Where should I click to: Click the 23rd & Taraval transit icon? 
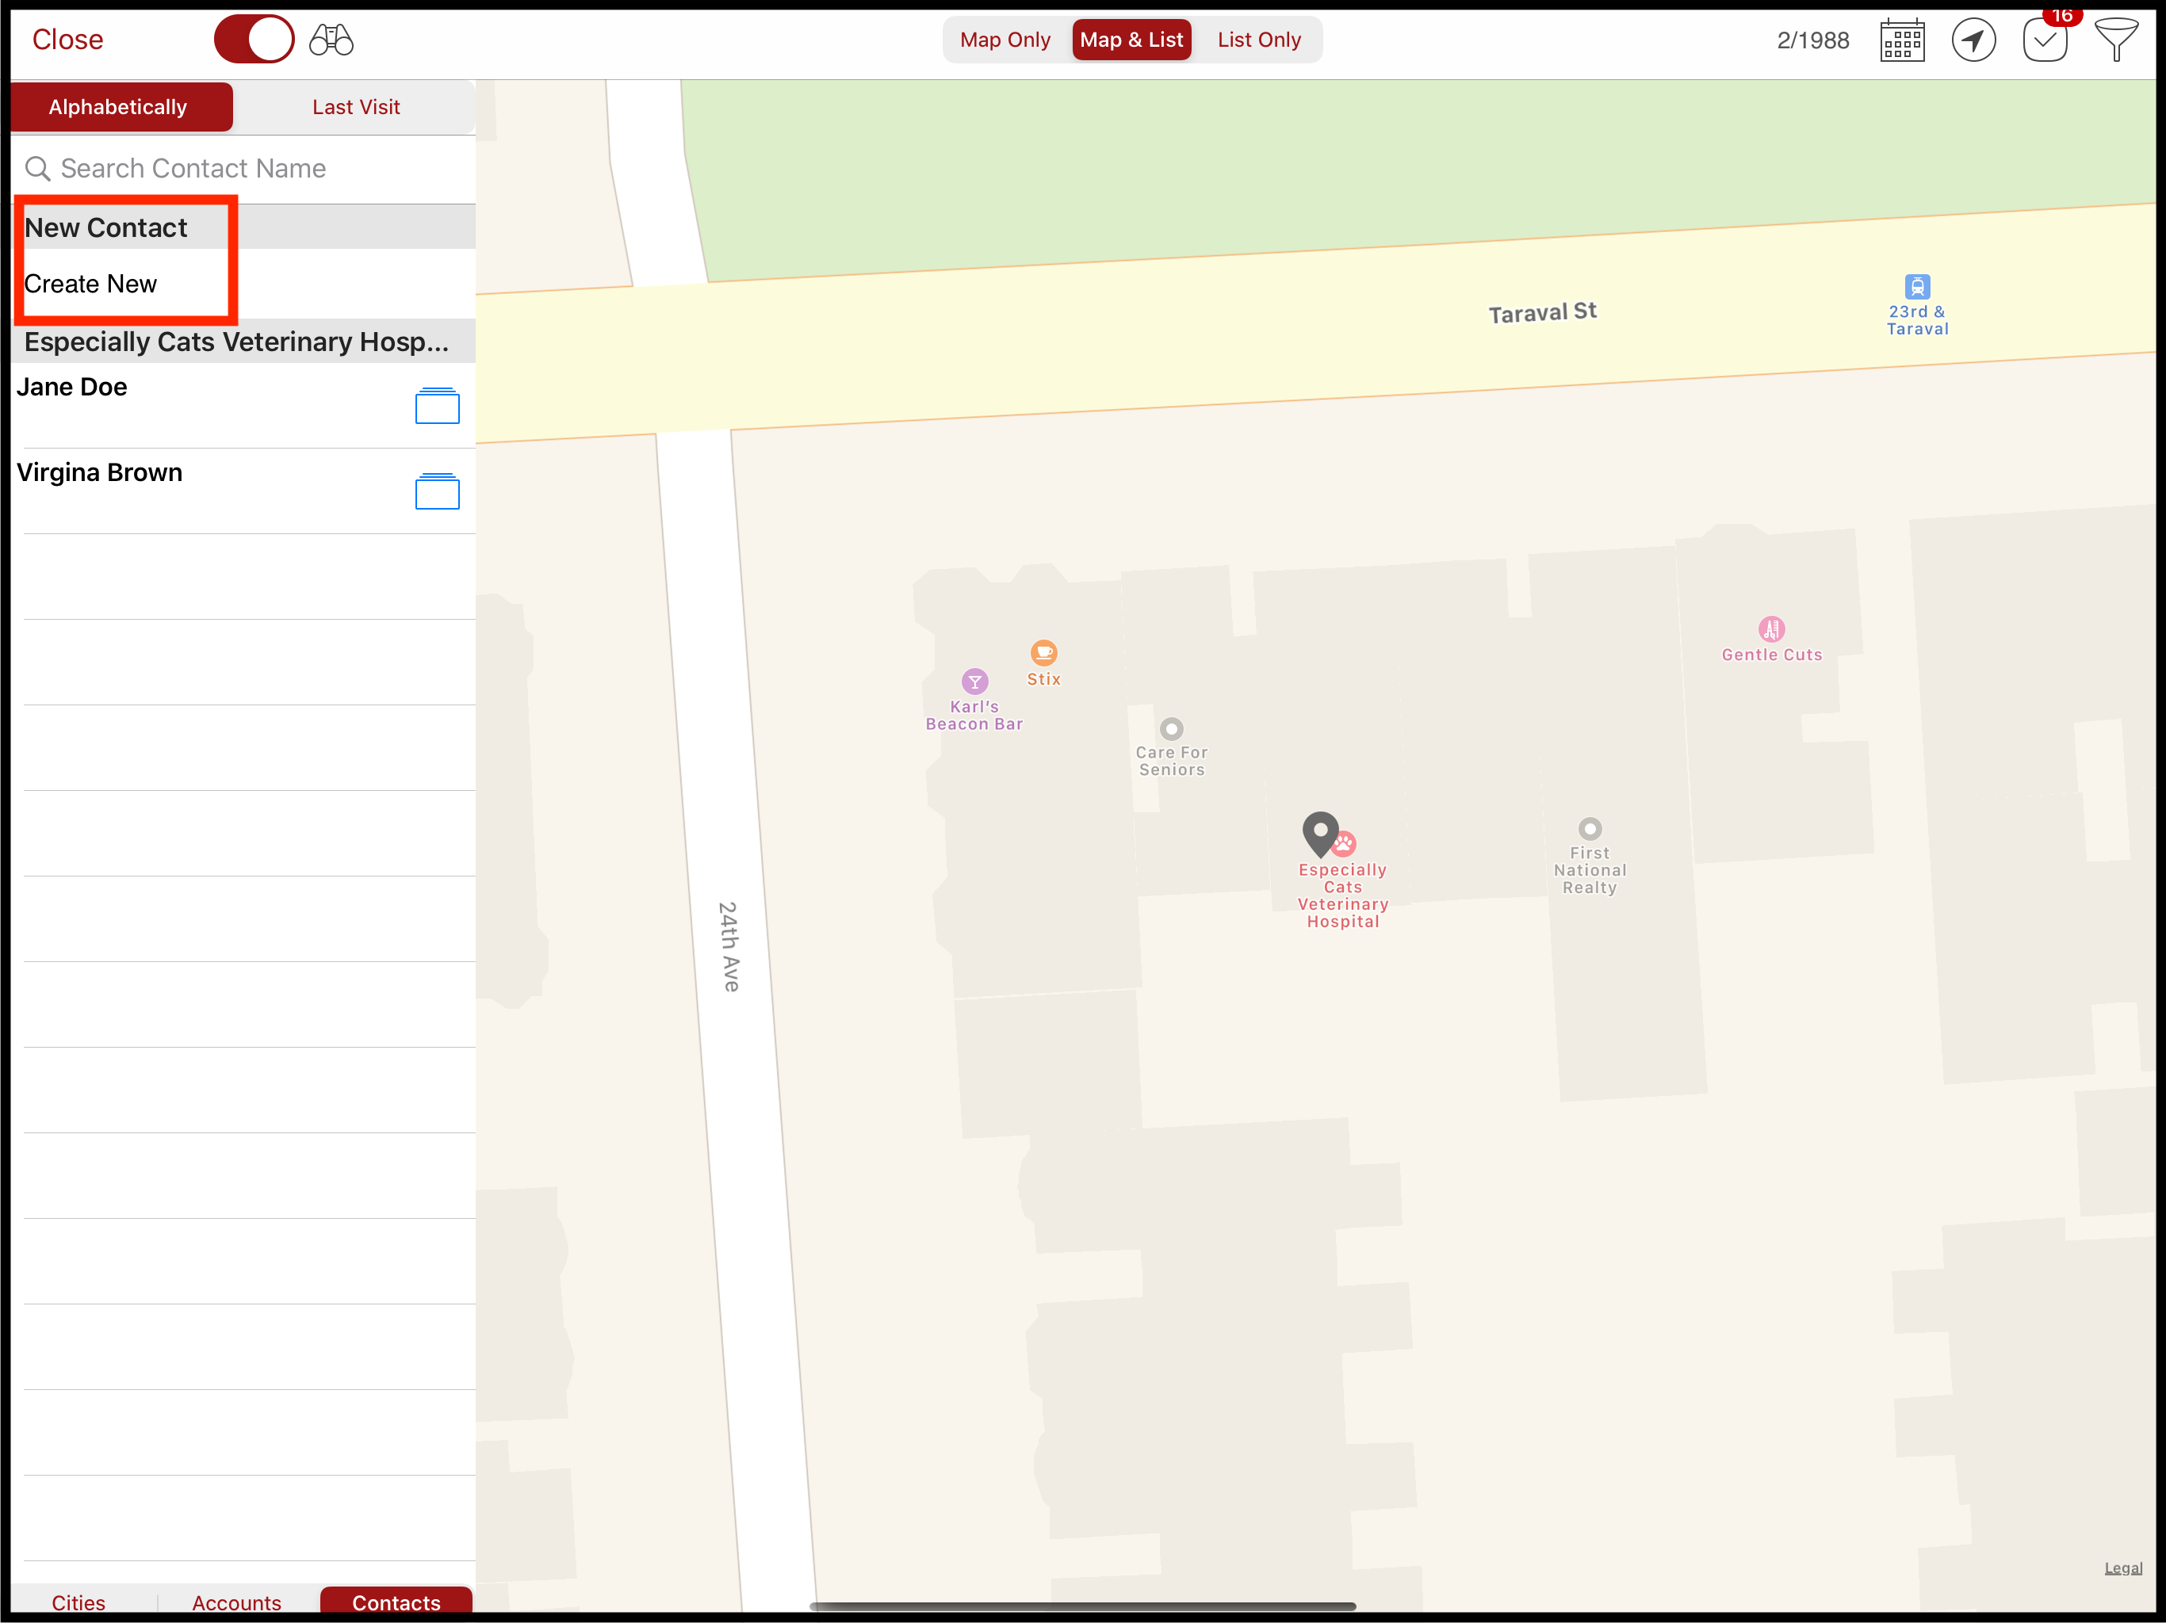[1917, 288]
